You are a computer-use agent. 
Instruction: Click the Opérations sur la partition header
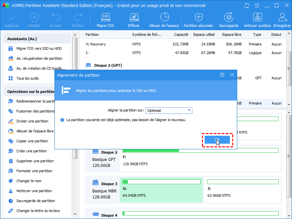[30, 92]
